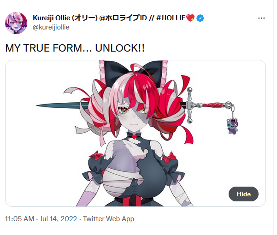Image resolution: width=277 pixels, height=235 pixels.
Task: Hide the tweet's media image
Action: 243,194
